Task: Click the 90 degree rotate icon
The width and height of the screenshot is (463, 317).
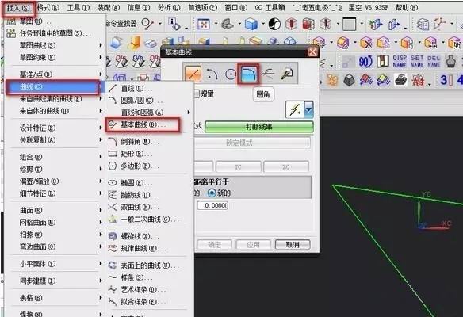Action: point(365,61)
